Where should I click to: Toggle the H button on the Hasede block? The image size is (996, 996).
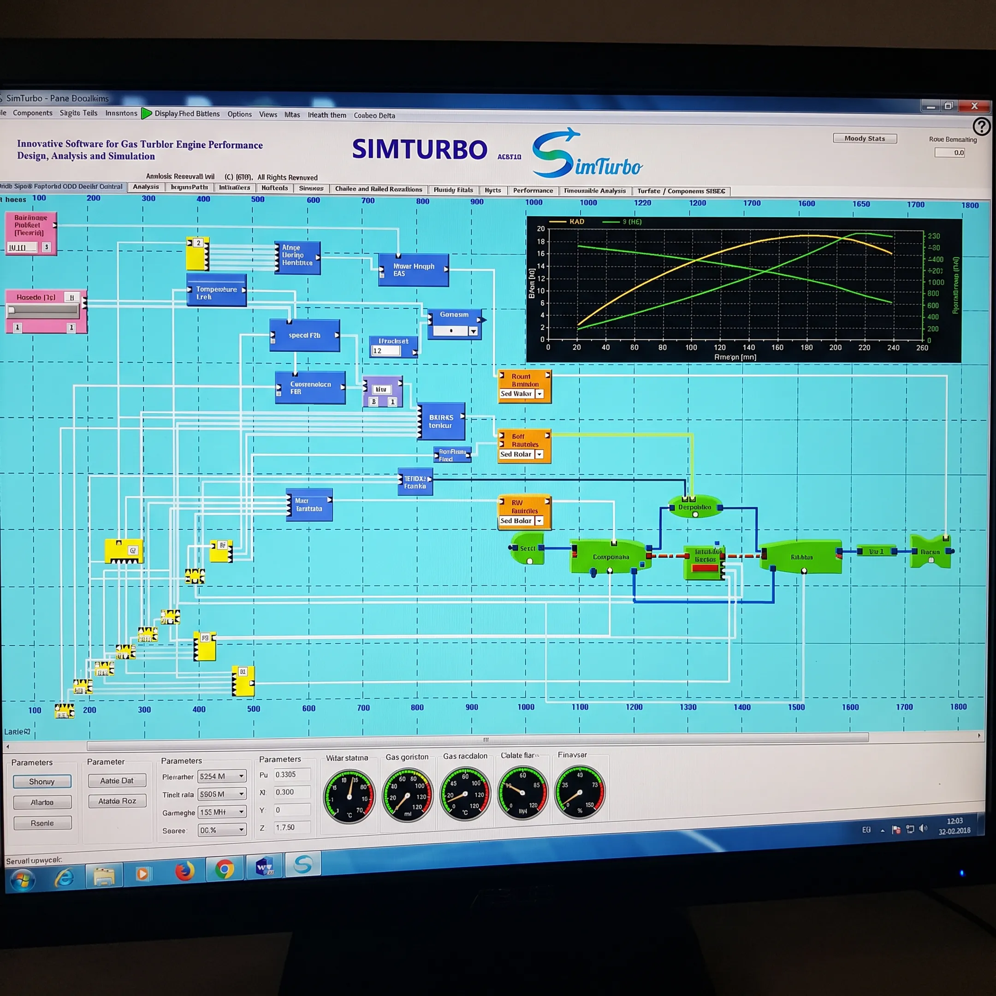coord(71,297)
